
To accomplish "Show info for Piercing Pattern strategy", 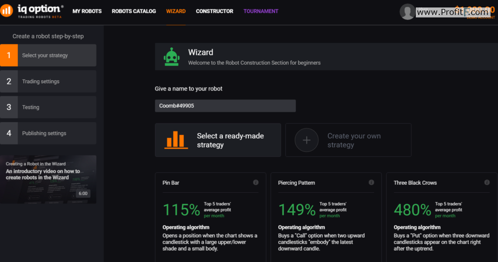I will point(372,182).
